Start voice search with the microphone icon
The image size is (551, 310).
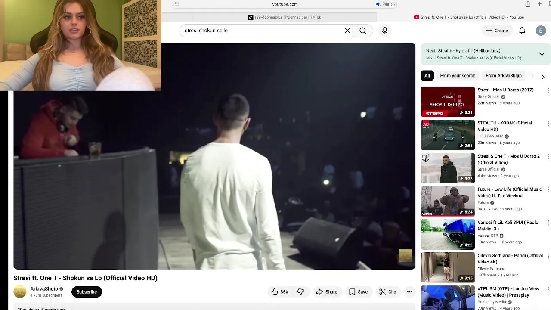point(385,31)
